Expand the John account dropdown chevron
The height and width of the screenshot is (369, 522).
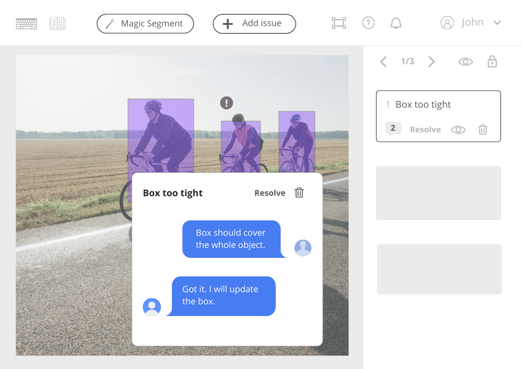click(x=497, y=23)
